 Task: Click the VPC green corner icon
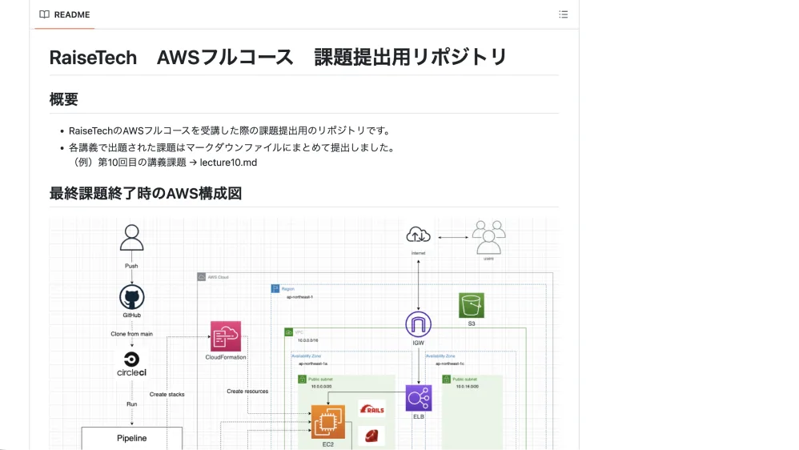click(288, 332)
